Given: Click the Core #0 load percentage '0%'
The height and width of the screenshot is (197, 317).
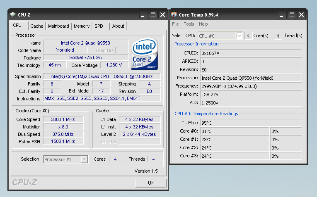Looking at the screenshot, I should tap(286, 131).
